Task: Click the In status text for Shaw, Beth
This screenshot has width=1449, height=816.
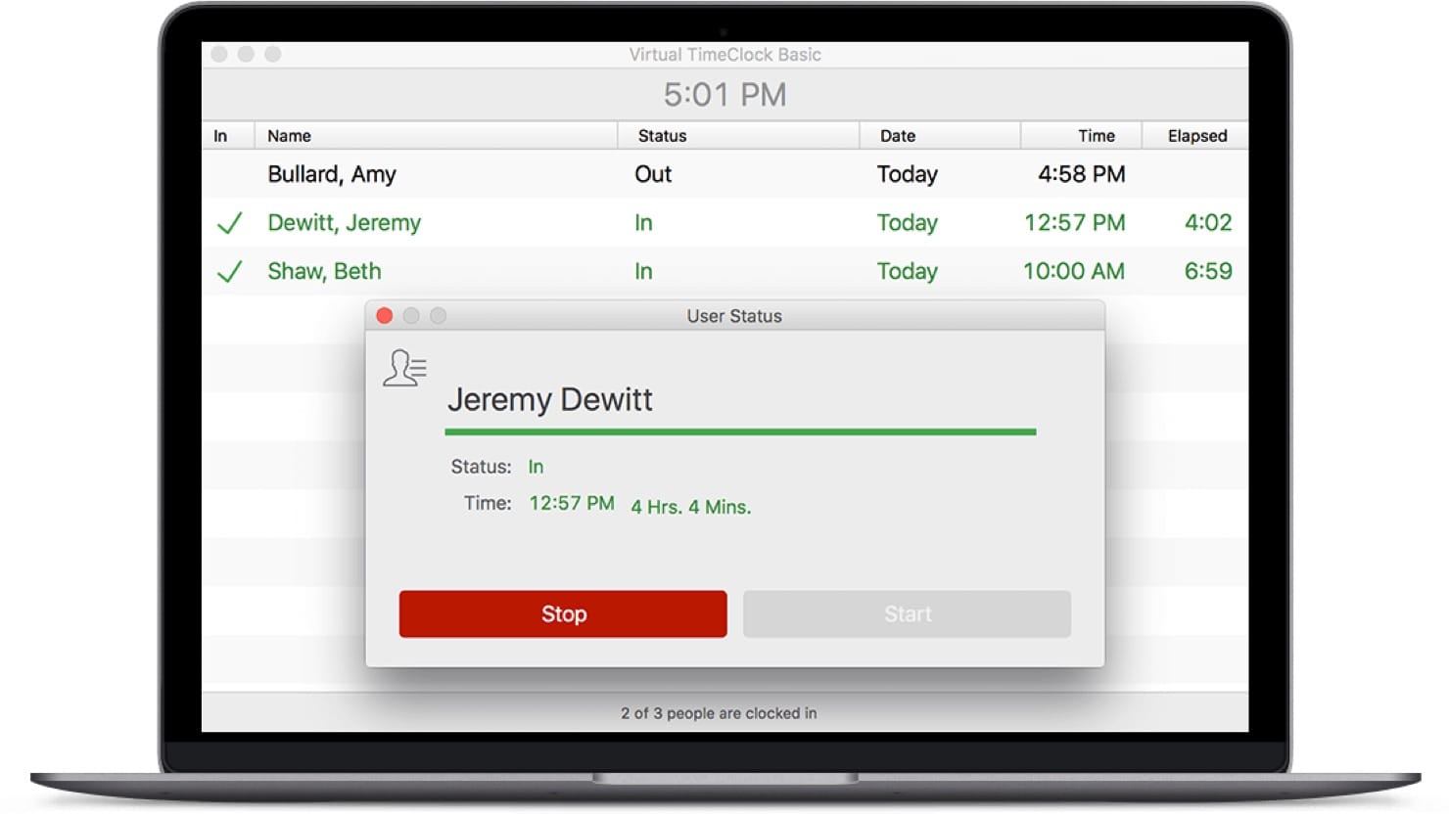Action: (643, 271)
